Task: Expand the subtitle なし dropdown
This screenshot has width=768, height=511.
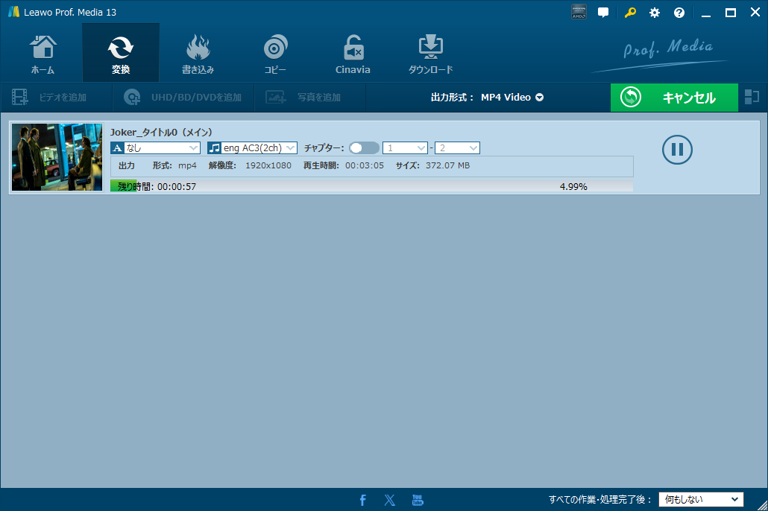Action: [x=155, y=147]
